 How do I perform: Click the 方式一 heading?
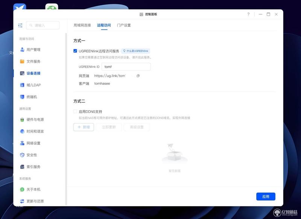pyautogui.click(x=79, y=41)
